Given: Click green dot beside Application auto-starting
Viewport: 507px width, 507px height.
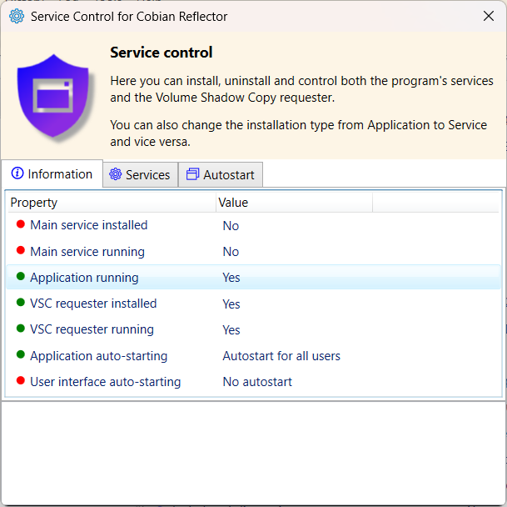Looking at the screenshot, I should point(21,355).
